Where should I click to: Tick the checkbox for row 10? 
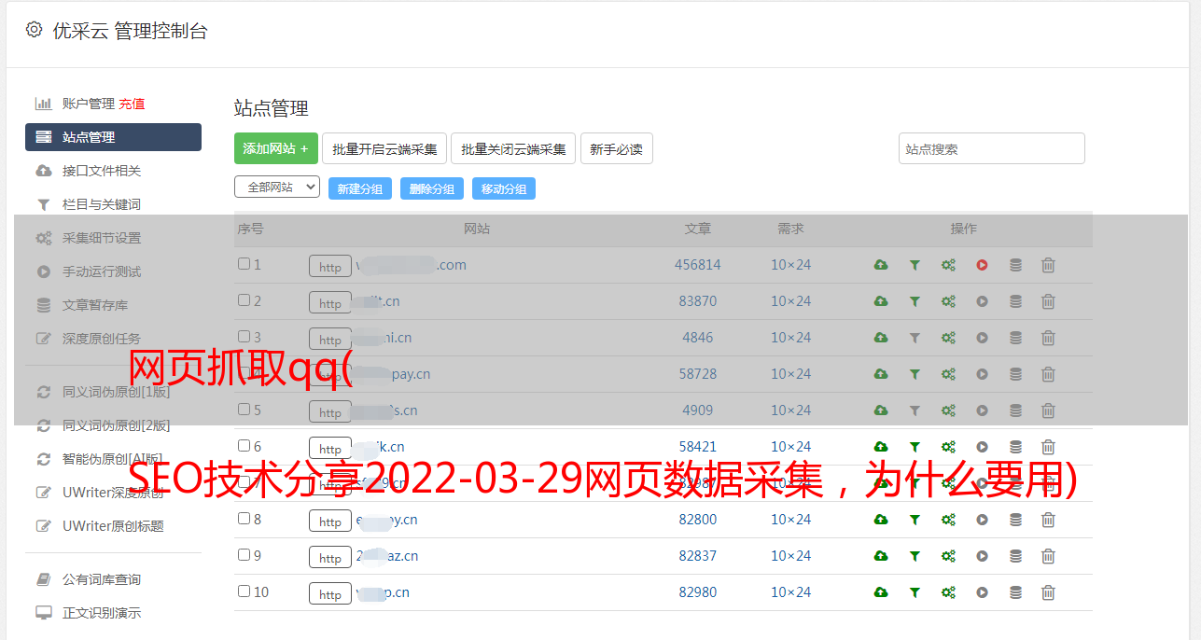[x=244, y=591]
